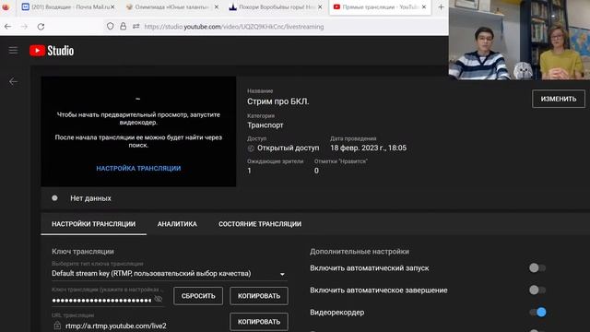The image size is (590, 332).
Task: Click the rtmp://a.rtmp.youtube.com/live2 URL field
Action: [x=116, y=326]
